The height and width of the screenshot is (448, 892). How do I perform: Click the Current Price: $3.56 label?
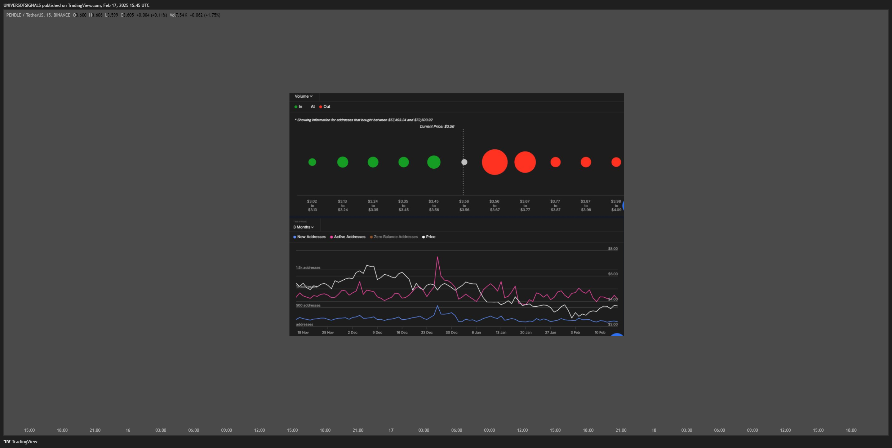click(437, 127)
